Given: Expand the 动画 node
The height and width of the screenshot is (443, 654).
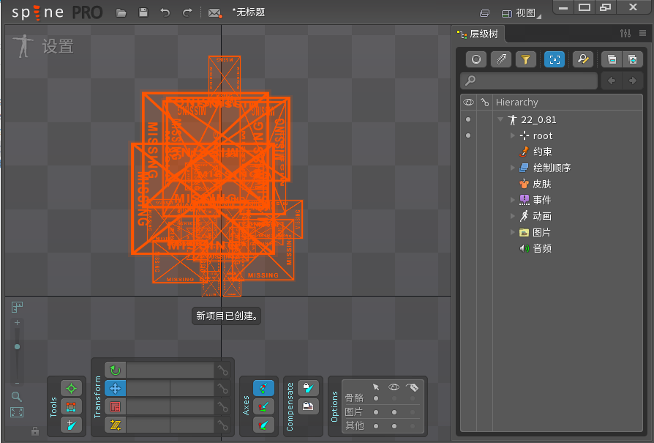Looking at the screenshot, I should 513,216.
